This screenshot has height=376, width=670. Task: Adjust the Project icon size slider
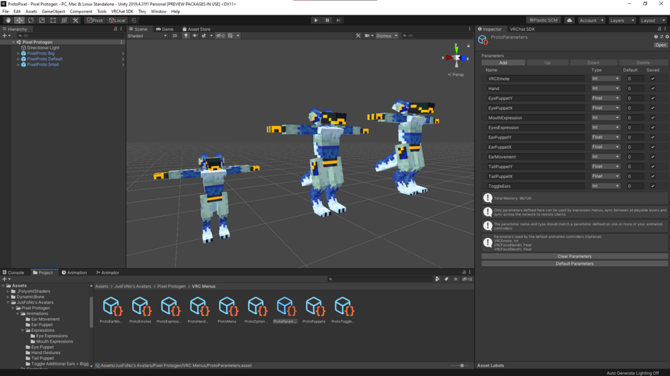[x=459, y=366]
